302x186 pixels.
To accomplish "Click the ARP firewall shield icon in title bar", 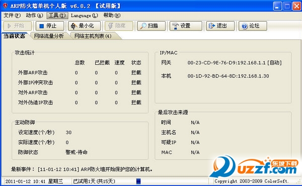I will [x=5, y=6].
